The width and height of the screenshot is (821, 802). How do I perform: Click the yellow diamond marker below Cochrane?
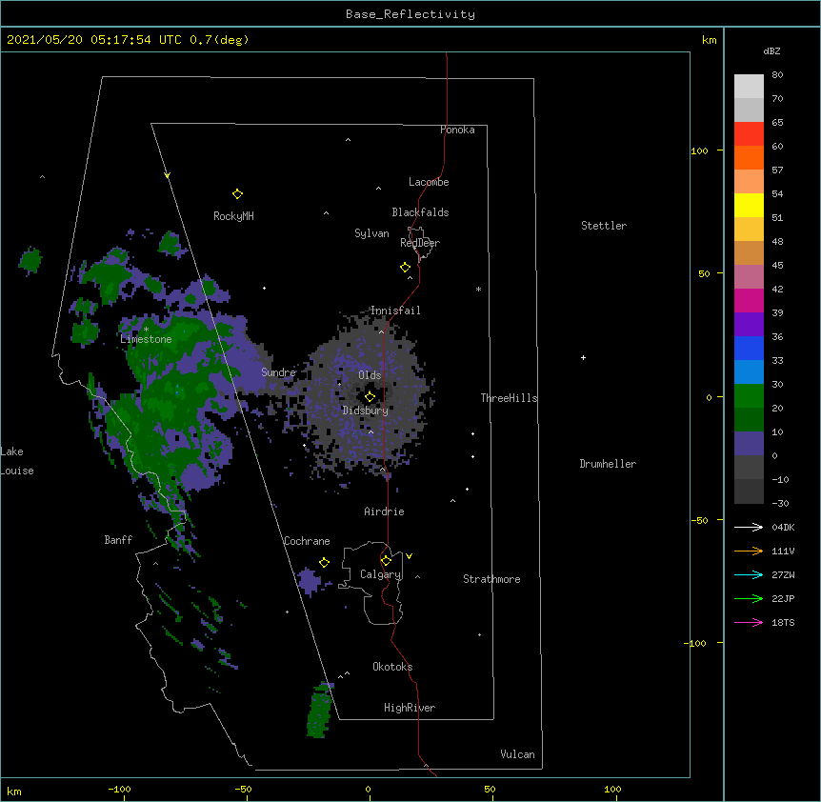pos(324,562)
